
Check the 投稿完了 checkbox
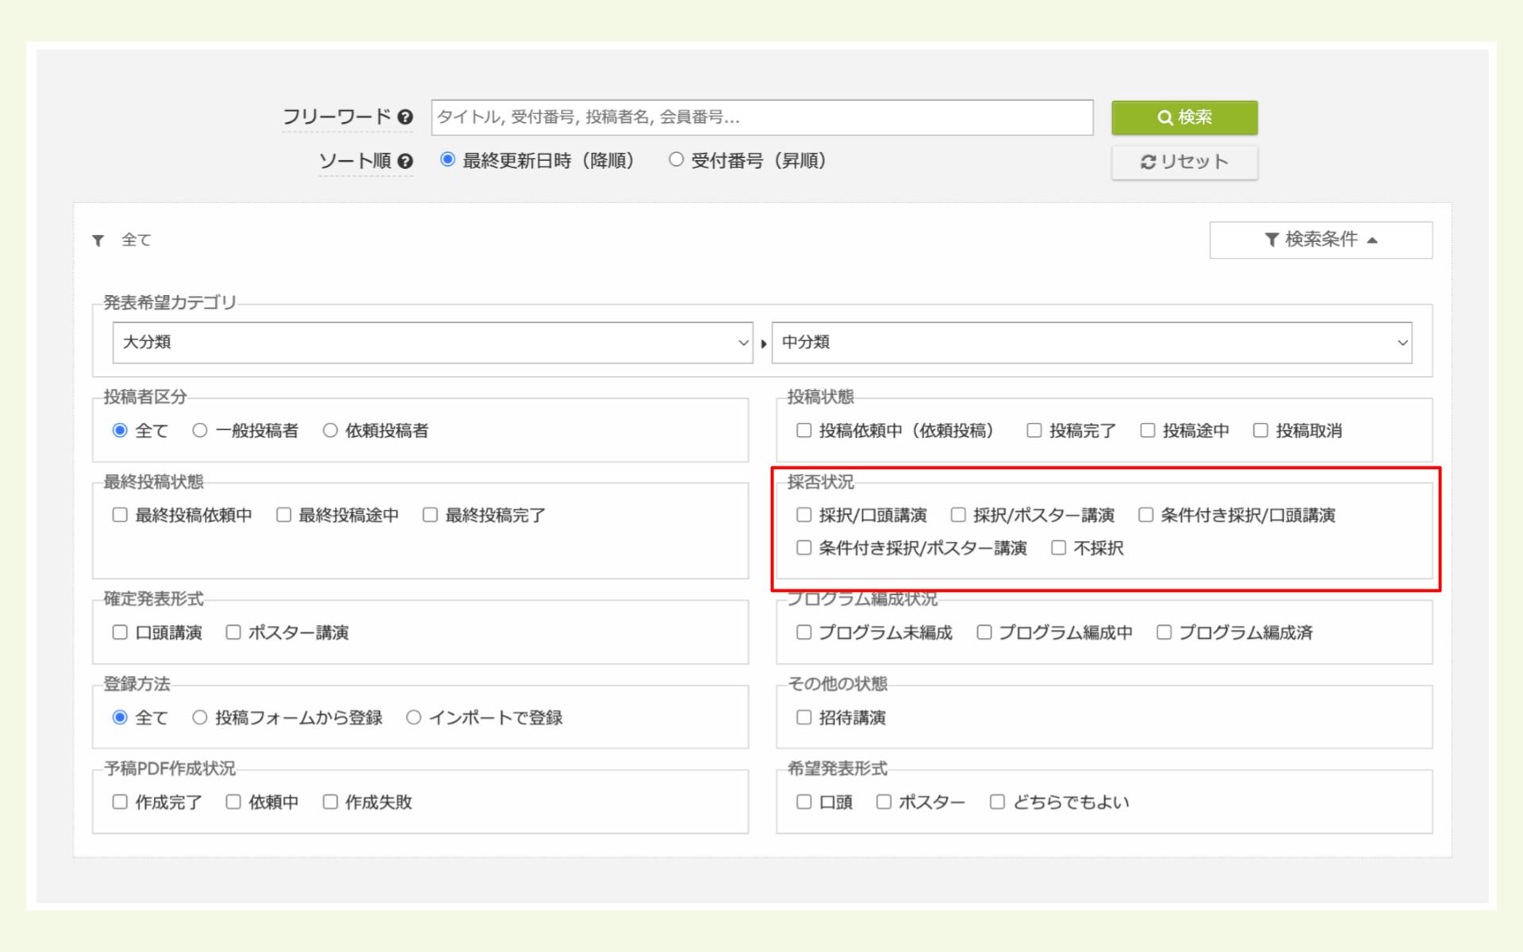click(x=1034, y=431)
